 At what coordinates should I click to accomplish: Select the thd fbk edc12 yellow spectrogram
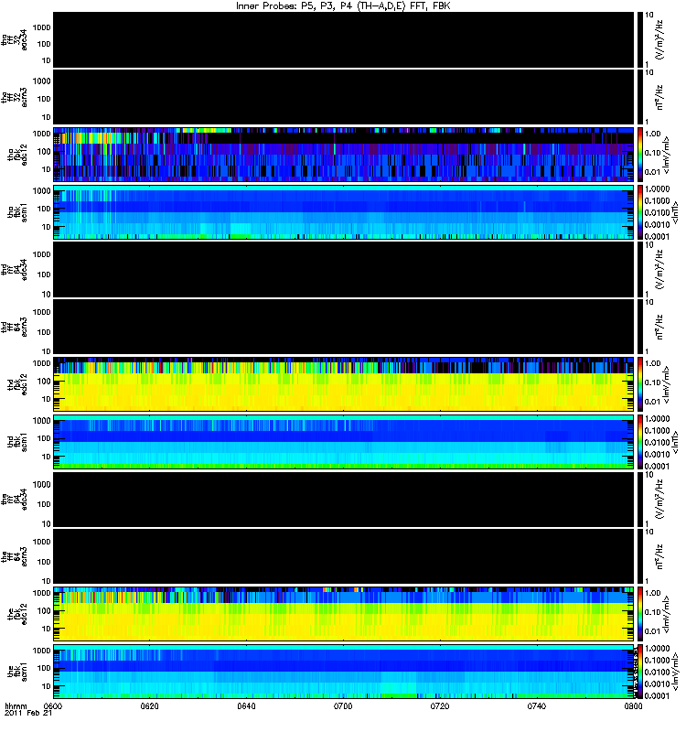(x=343, y=383)
